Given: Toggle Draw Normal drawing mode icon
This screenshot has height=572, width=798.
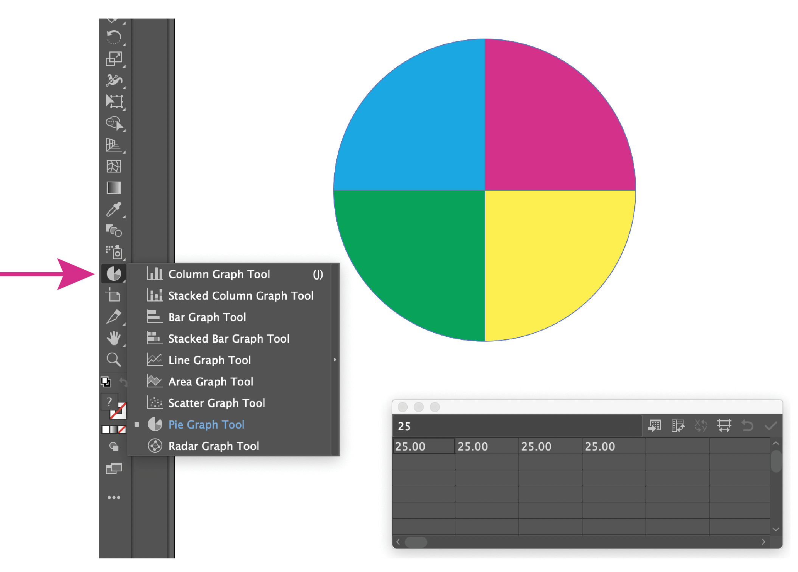Looking at the screenshot, I should click(x=113, y=447).
